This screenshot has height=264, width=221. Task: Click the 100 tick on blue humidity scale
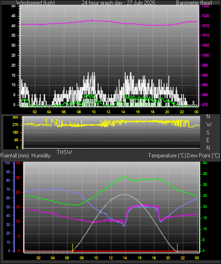click(x=7, y=163)
